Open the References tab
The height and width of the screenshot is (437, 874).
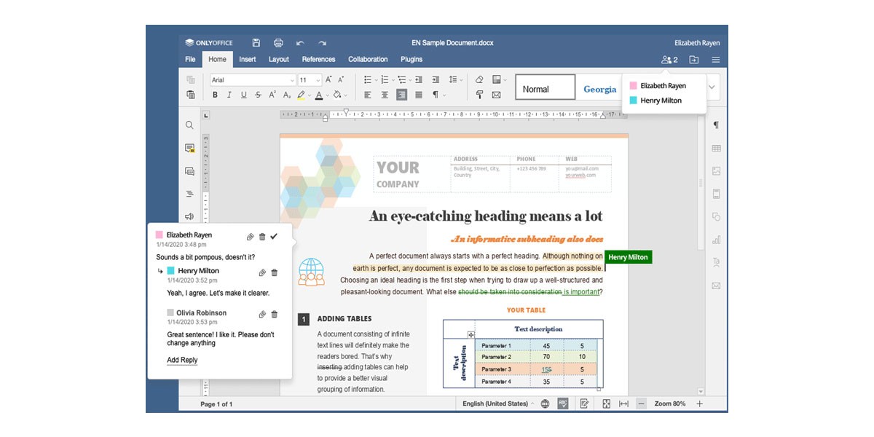pos(318,60)
